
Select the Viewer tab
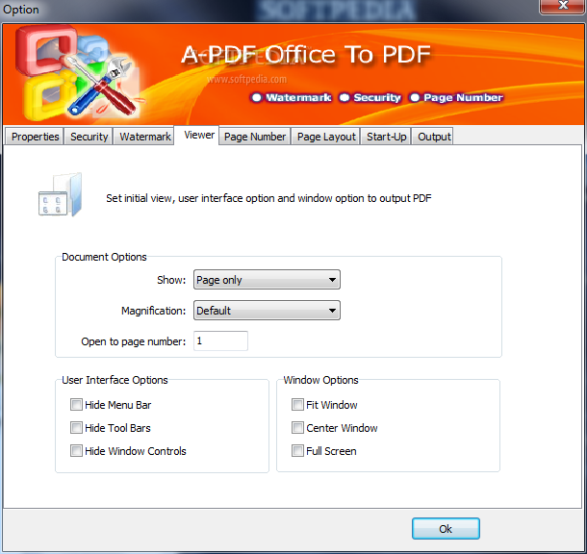coord(199,135)
